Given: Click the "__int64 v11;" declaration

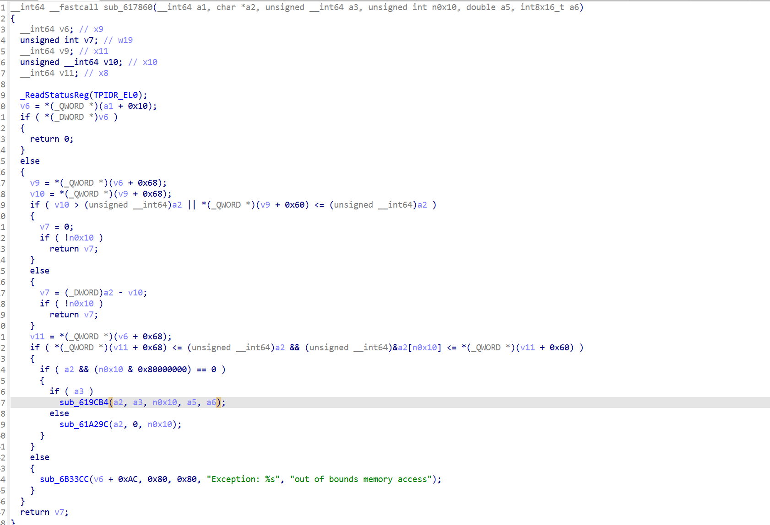Looking at the screenshot, I should (49, 73).
